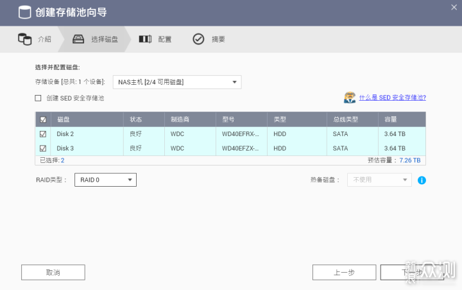Click the 容量 column header
Screen dimensions: 462x290
(x=402, y=119)
